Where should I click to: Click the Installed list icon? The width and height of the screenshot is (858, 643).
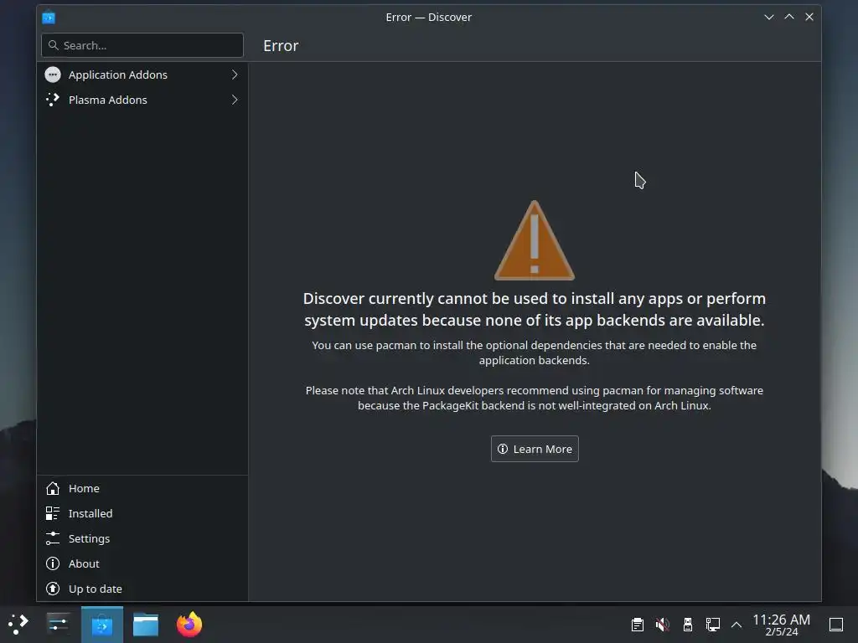tap(53, 513)
